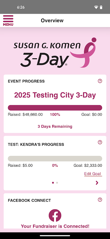Open the Facebook Connect help icon
110x239 pixels.
point(100,200)
